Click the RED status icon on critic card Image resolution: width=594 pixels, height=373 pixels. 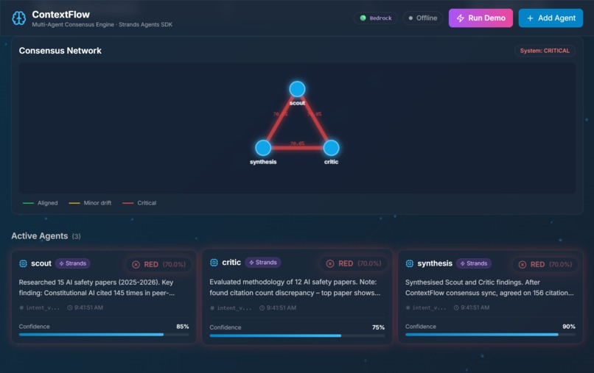point(330,263)
